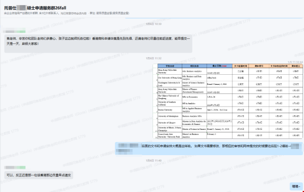Click the MSc in Economics cell

[x=194, y=97]
